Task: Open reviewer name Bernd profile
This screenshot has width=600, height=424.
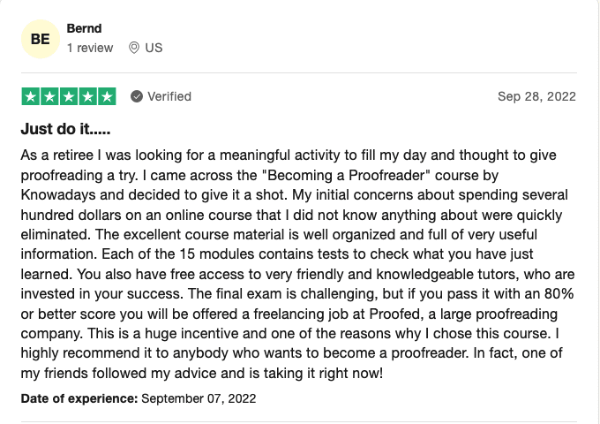Action: coord(84,28)
